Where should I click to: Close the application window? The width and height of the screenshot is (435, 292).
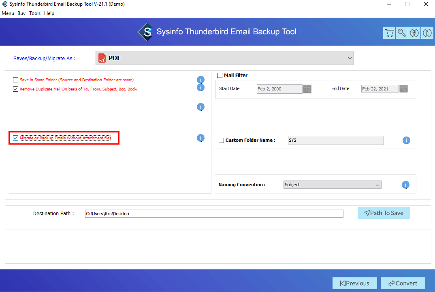(426, 4)
